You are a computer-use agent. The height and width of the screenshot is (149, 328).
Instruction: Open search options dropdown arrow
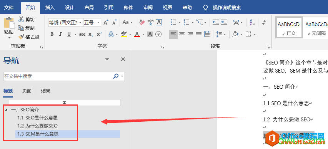click(122, 76)
